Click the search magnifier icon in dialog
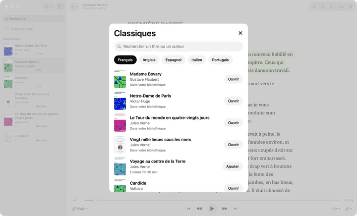This screenshot has height=216, width=357. click(119, 47)
